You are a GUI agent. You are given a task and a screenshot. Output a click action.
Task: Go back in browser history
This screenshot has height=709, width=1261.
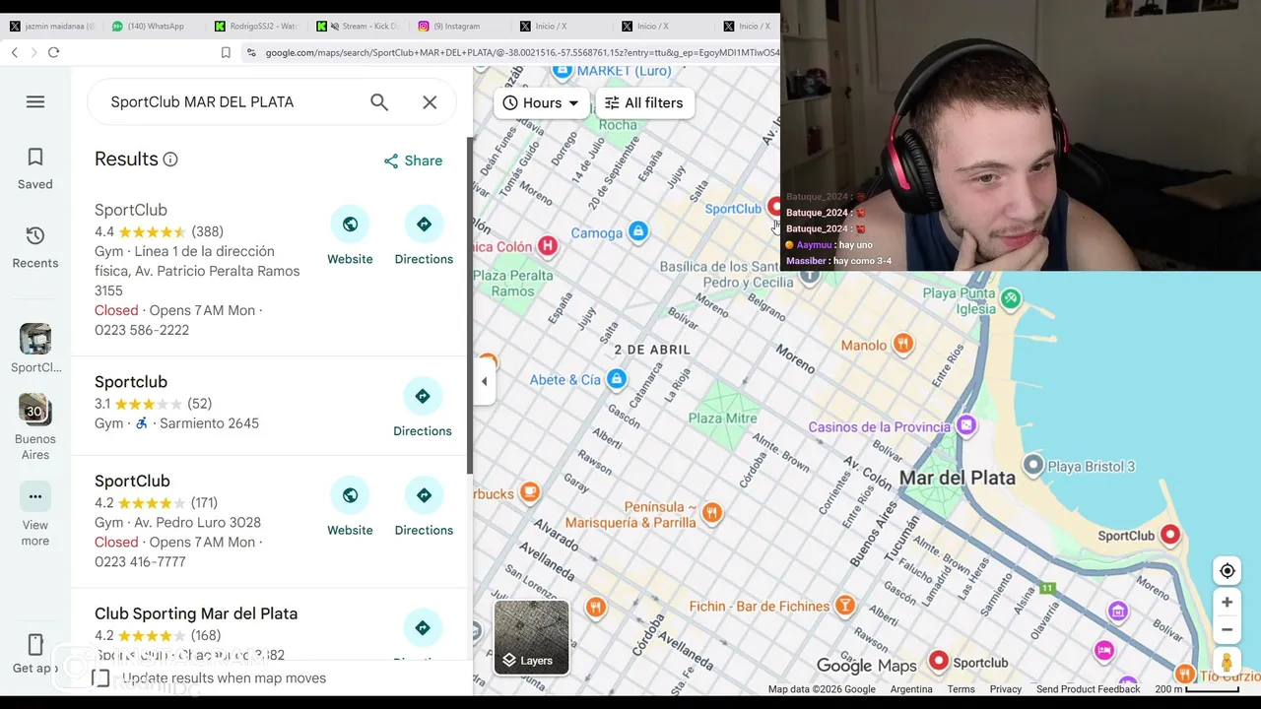(14, 52)
